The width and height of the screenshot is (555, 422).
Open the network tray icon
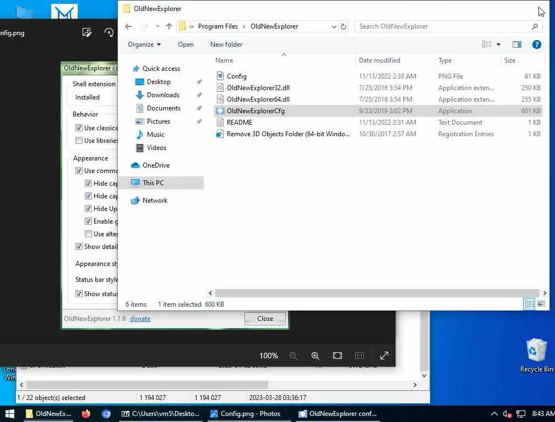[x=521, y=414]
